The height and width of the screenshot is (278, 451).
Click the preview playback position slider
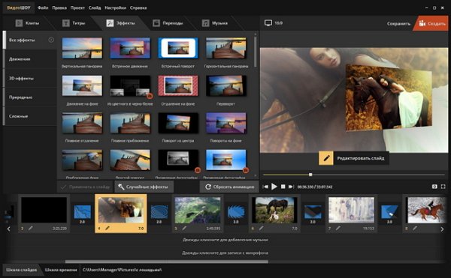coord(354,175)
